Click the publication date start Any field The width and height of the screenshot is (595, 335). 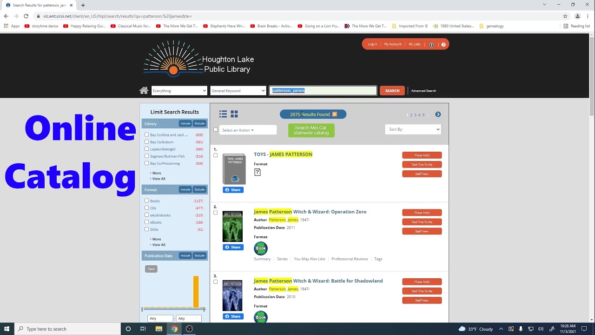point(160,318)
